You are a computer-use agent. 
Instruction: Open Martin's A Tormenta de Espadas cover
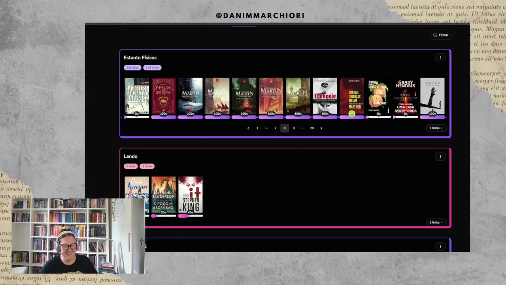pos(298,96)
